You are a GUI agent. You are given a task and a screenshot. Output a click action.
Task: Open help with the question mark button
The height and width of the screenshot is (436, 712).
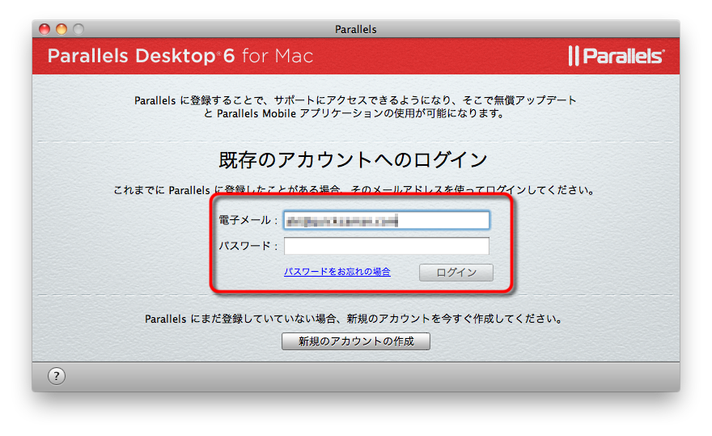pyautogui.click(x=57, y=376)
